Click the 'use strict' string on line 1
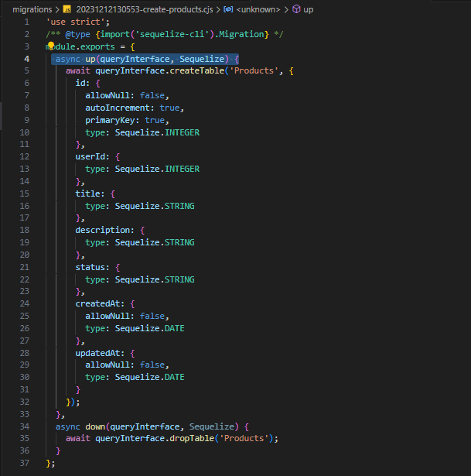The height and width of the screenshot is (476, 471). pos(75,22)
